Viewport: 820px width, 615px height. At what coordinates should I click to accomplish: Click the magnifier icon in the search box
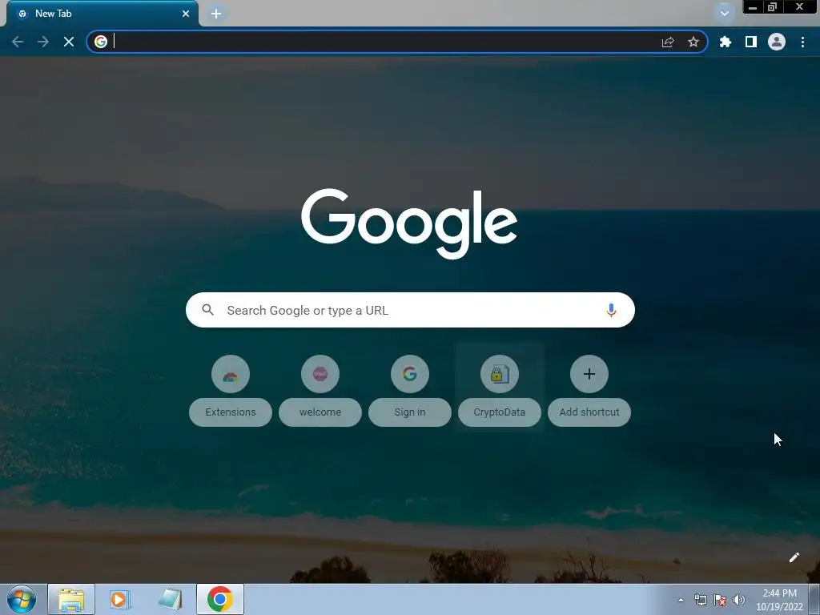point(207,310)
